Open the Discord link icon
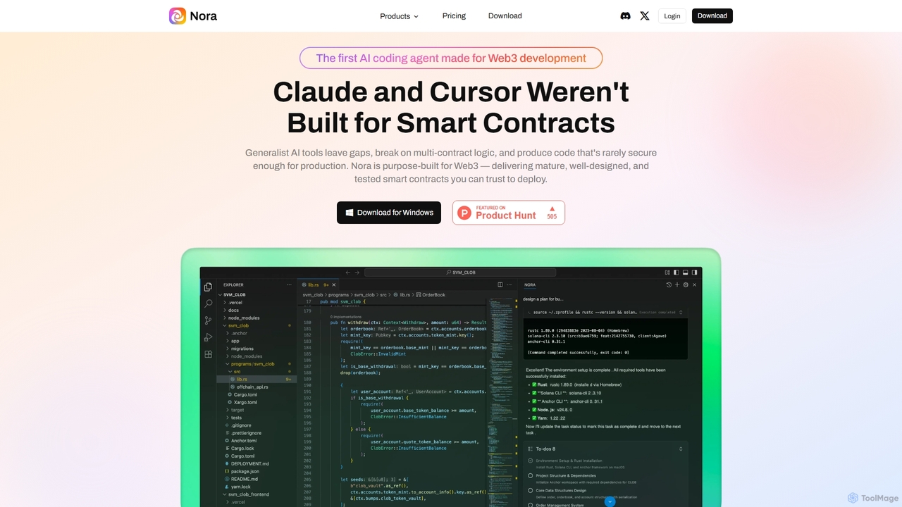902x507 pixels. pos(625,15)
